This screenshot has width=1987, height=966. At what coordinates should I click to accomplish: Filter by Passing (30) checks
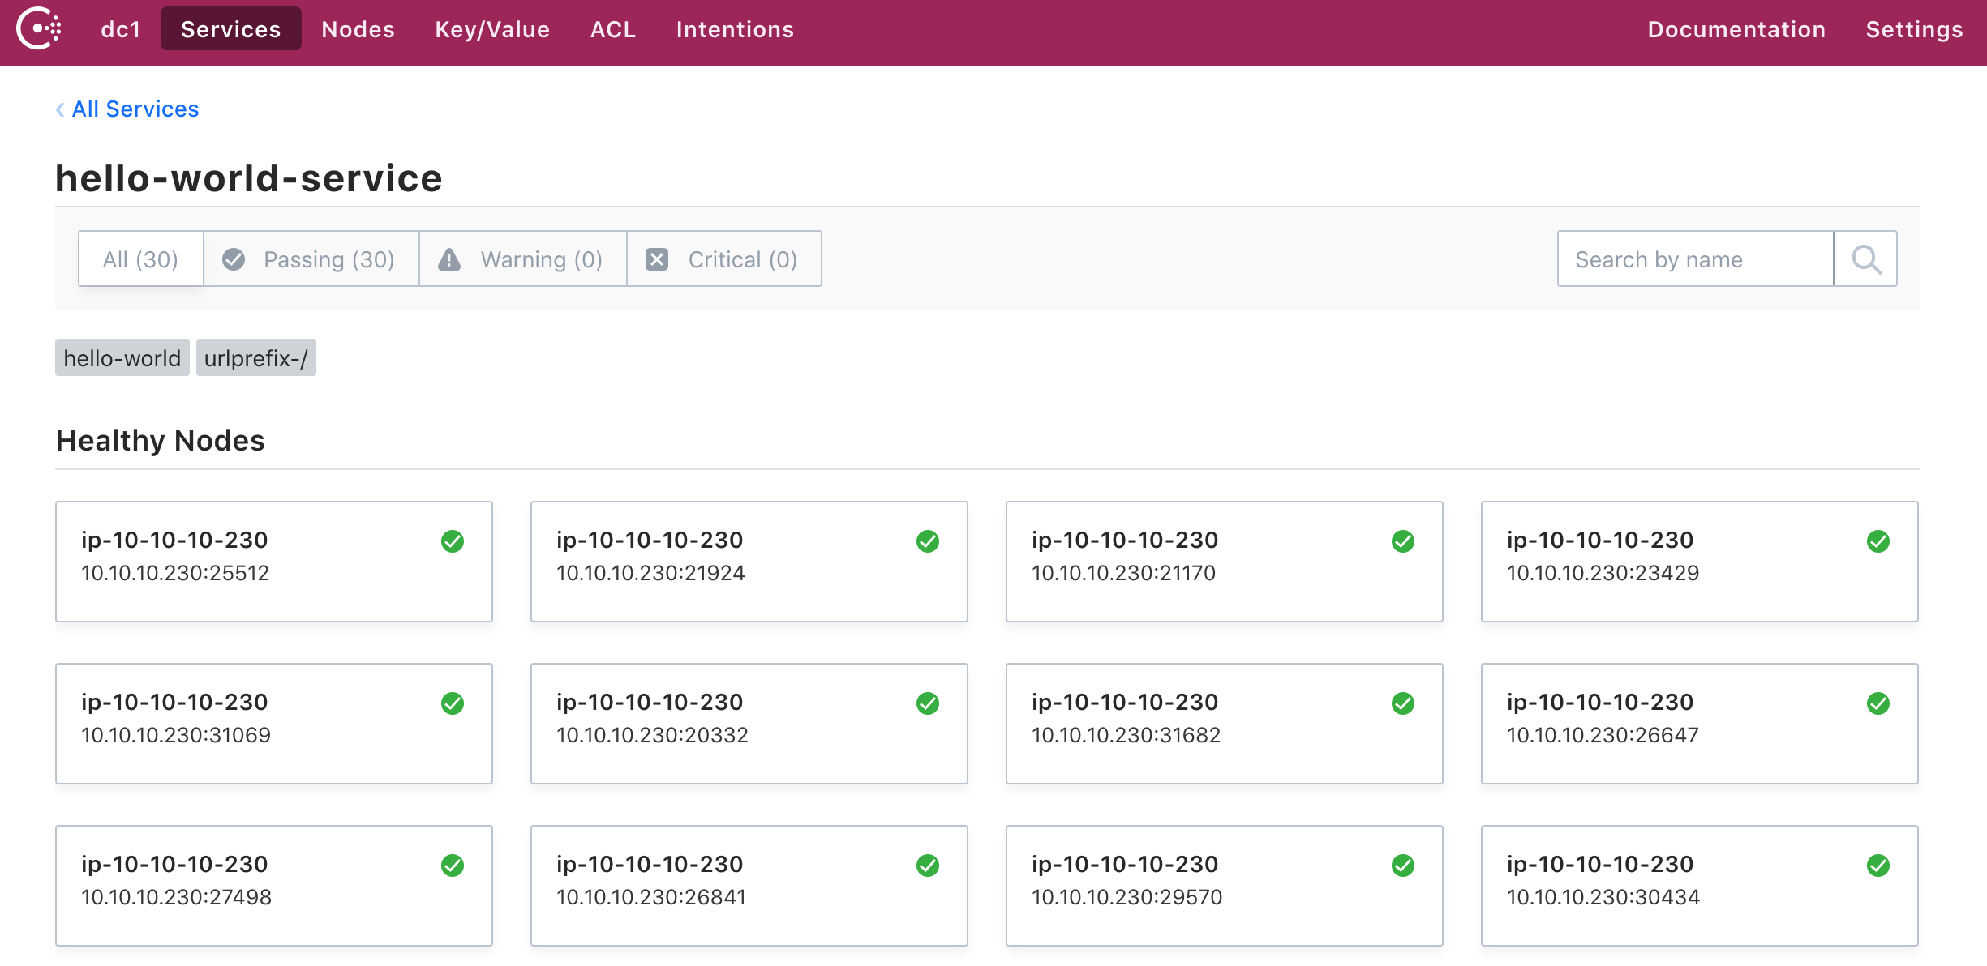[311, 259]
